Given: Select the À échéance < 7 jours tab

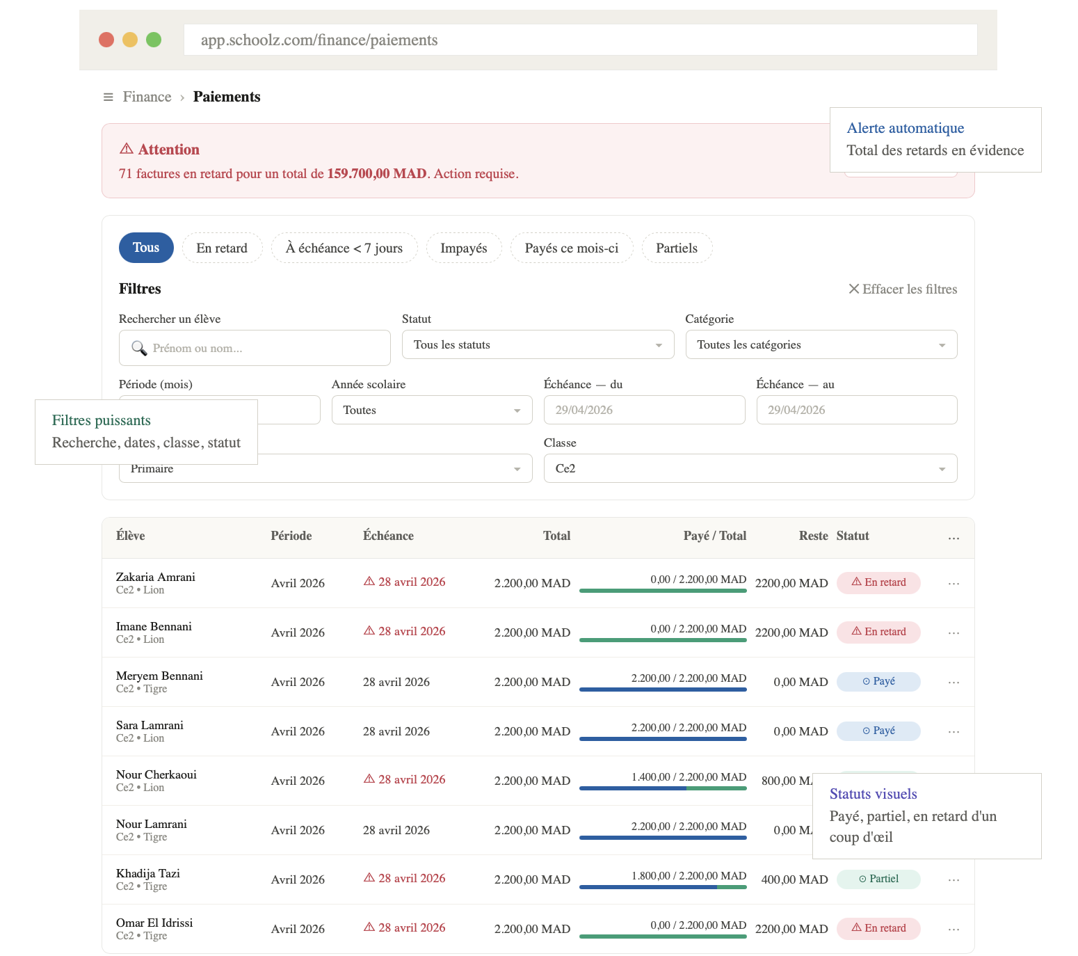Looking at the screenshot, I should click(x=344, y=248).
